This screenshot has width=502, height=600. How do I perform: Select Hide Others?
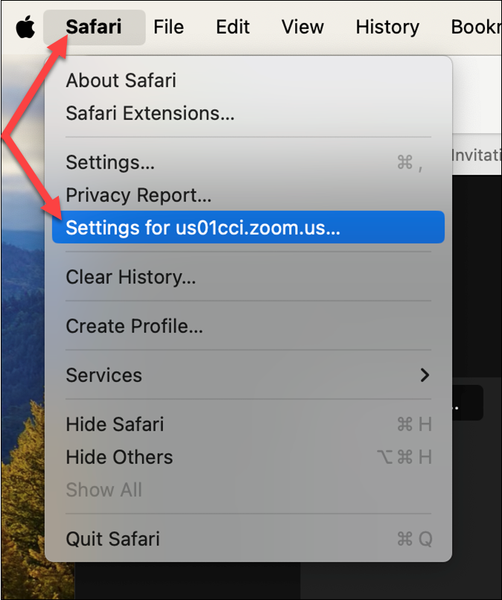pos(118,457)
